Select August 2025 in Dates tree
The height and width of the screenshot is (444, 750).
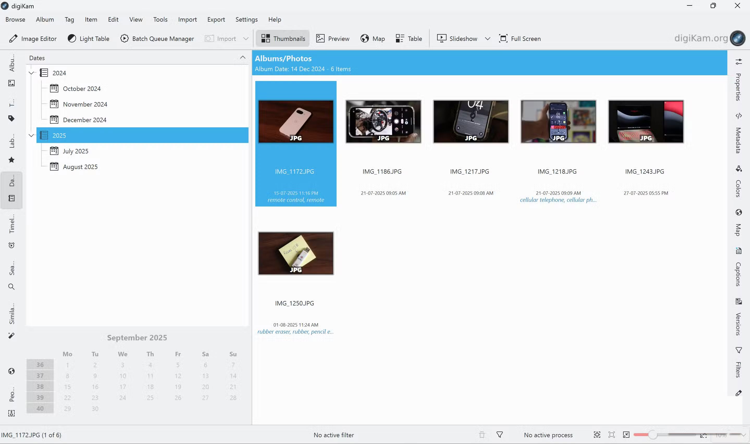[x=80, y=167]
